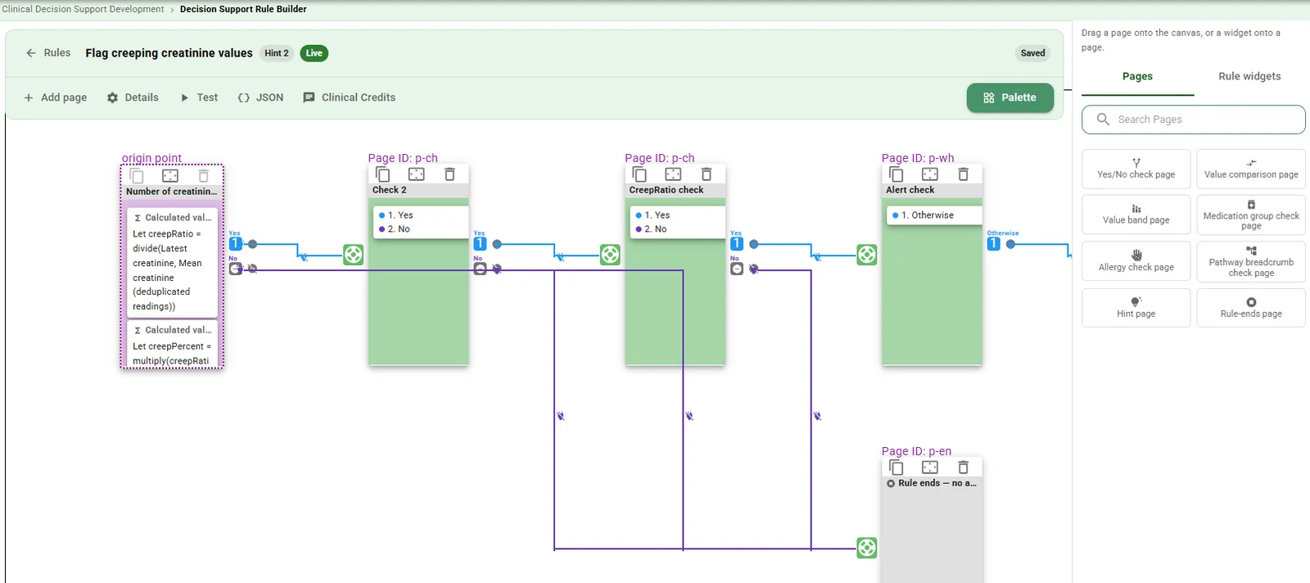Click Yes output port of origin page

pyautogui.click(x=236, y=244)
